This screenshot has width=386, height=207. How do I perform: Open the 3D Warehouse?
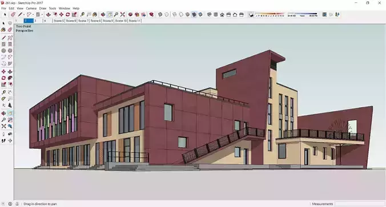[130, 14]
